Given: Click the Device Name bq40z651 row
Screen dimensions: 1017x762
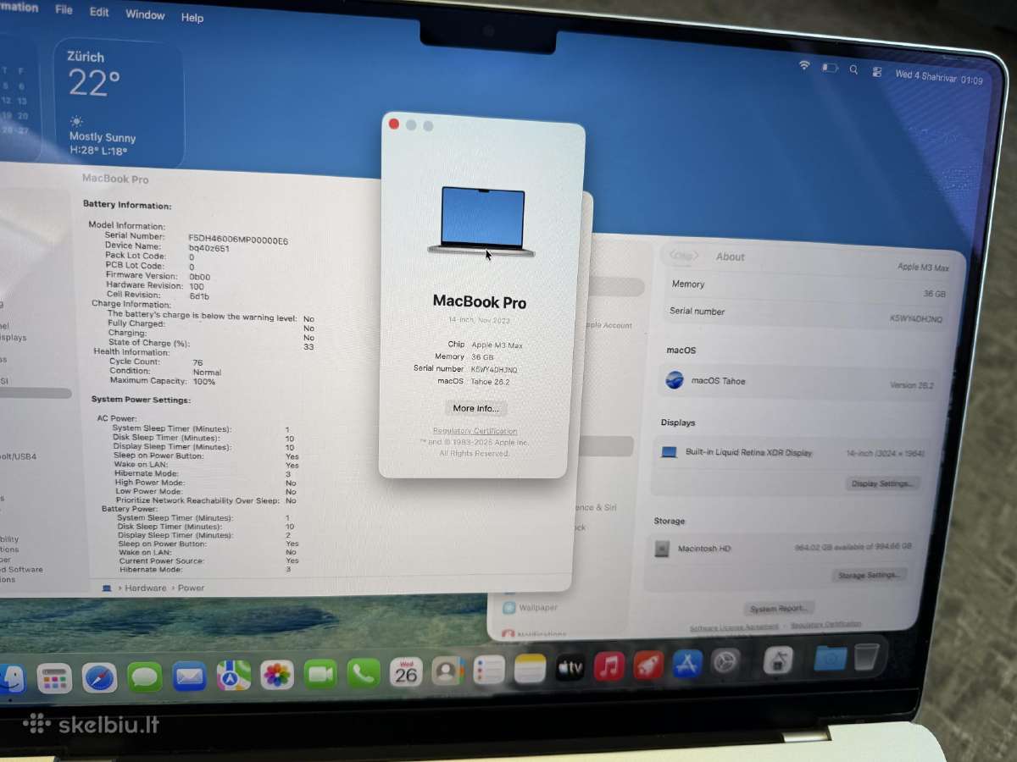Looking at the screenshot, I should pyautogui.click(x=166, y=246).
